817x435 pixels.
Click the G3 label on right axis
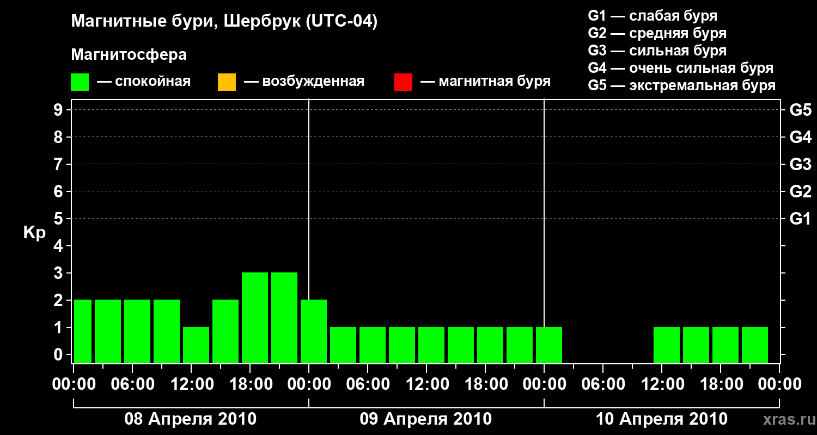coord(801,164)
